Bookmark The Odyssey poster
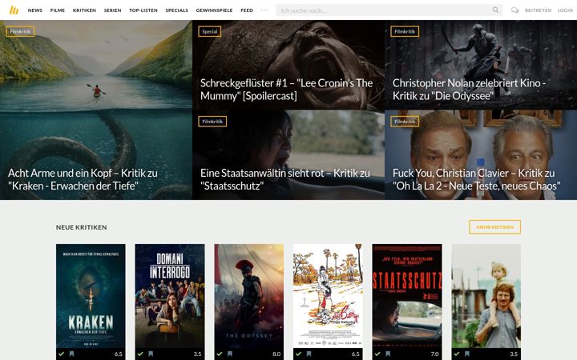The image size is (577, 360). [230, 354]
